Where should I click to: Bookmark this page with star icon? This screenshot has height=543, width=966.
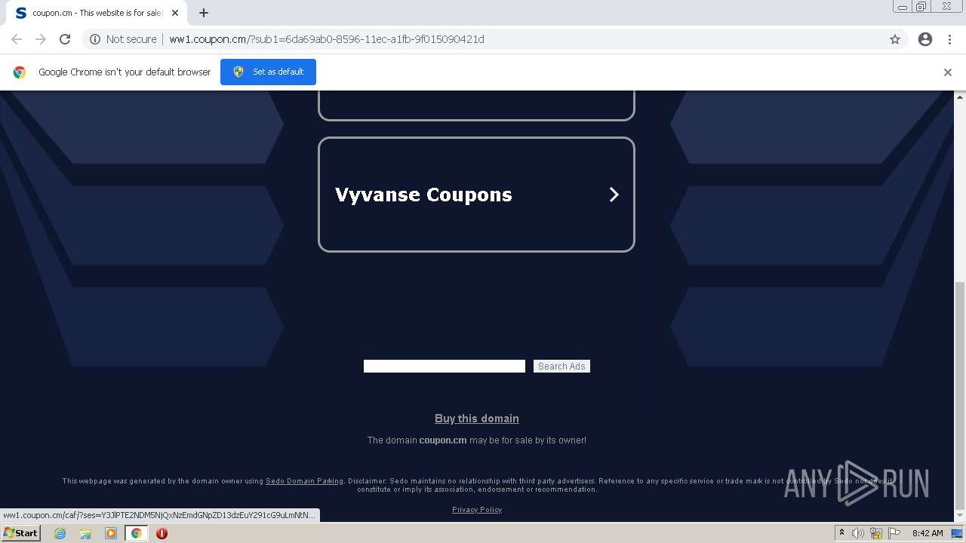click(895, 39)
